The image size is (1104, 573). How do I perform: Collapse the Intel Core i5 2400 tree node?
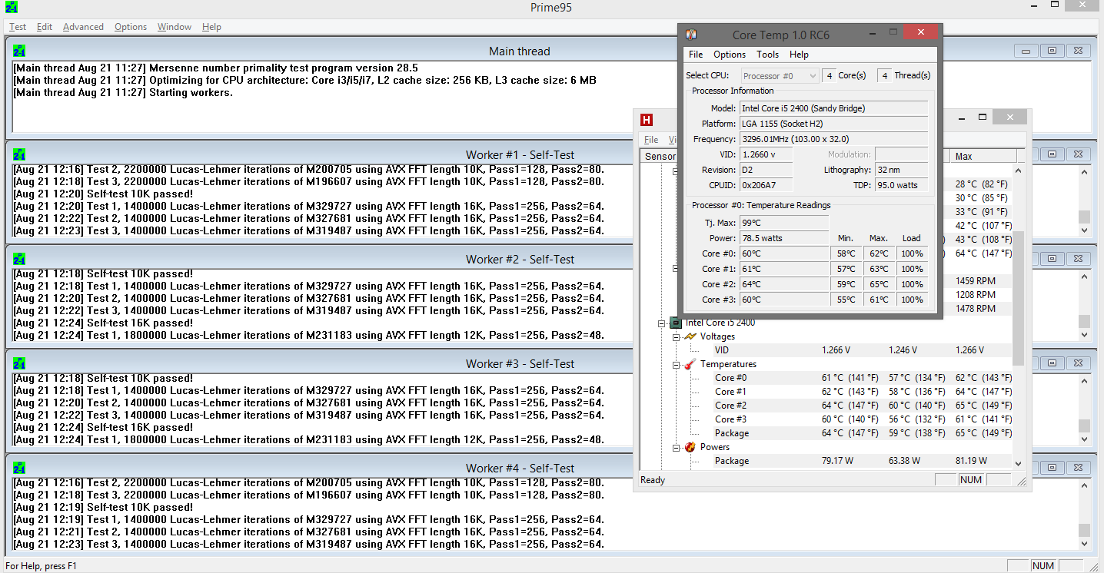click(x=662, y=323)
